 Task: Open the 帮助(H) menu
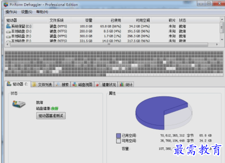pyautogui.click(x=42, y=12)
